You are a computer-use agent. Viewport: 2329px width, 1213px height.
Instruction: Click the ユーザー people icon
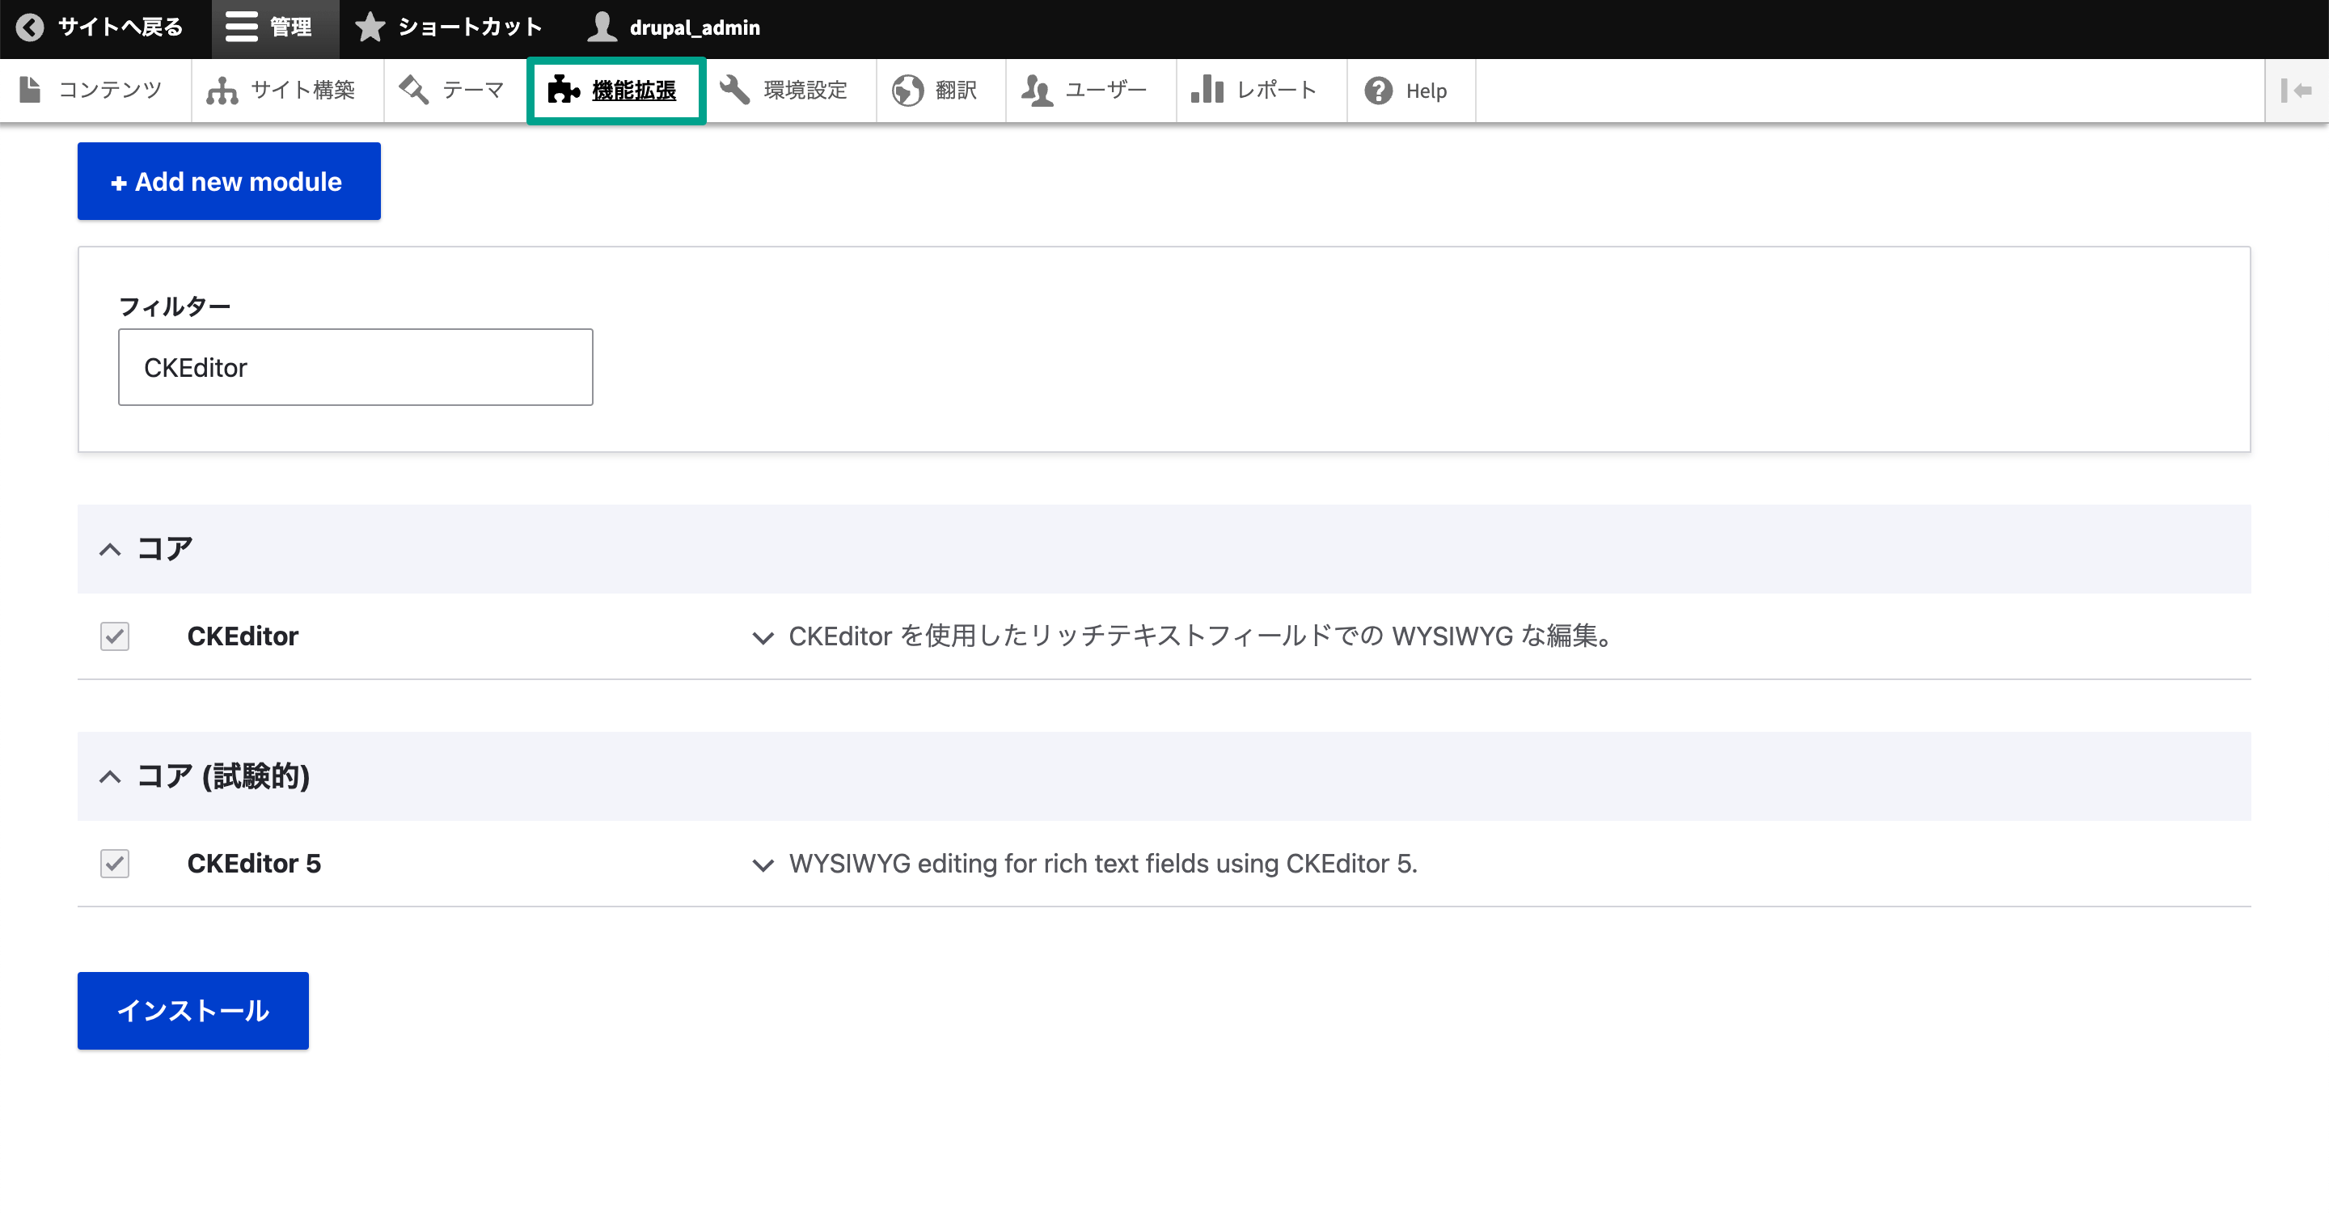1037,91
